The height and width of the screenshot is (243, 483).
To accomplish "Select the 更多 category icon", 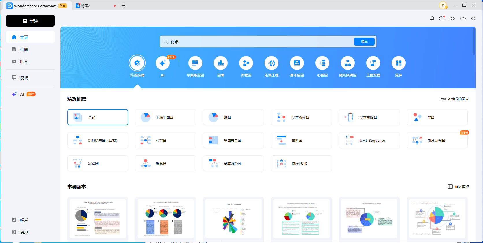I will point(398,63).
